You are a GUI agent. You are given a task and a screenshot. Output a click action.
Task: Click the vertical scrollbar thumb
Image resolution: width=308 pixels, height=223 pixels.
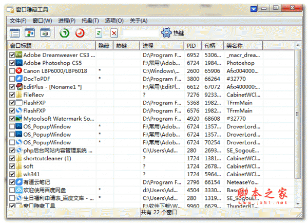(298, 114)
